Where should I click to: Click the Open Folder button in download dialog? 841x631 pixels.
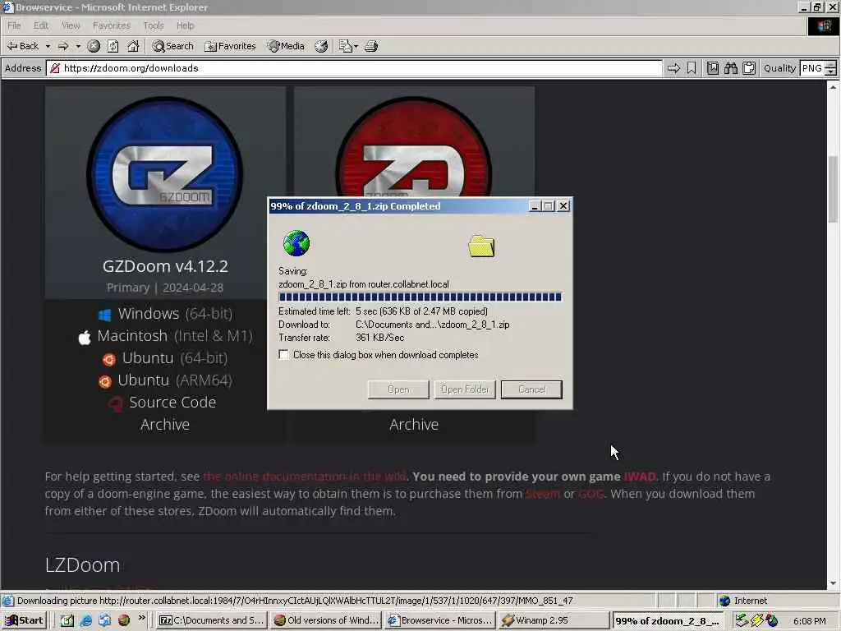(465, 389)
